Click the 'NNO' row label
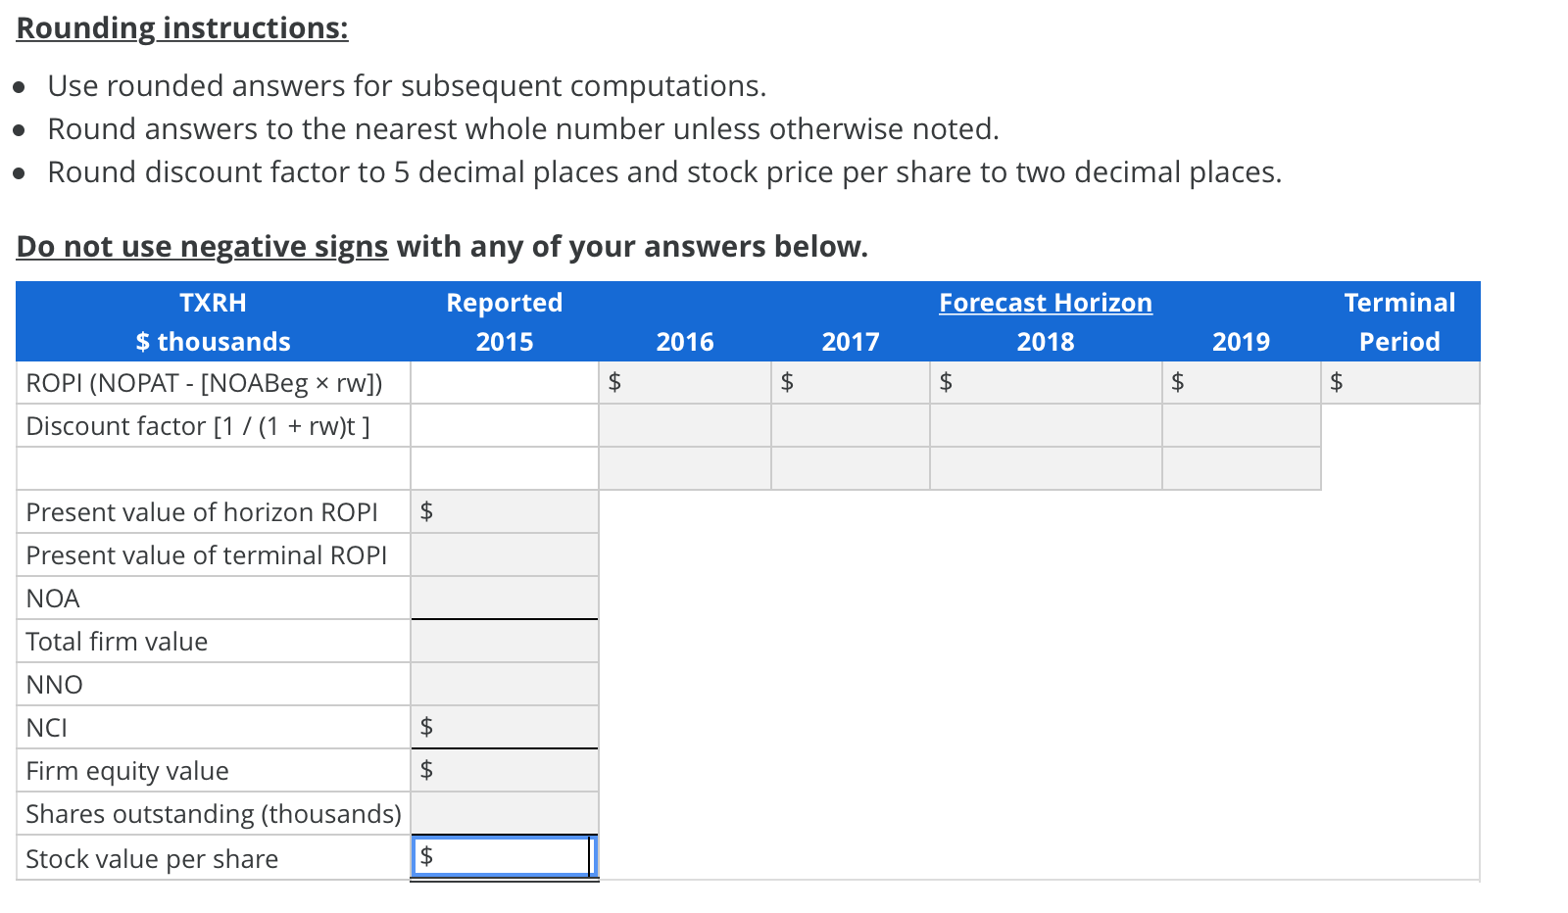This screenshot has height=913, width=1568. 54,685
